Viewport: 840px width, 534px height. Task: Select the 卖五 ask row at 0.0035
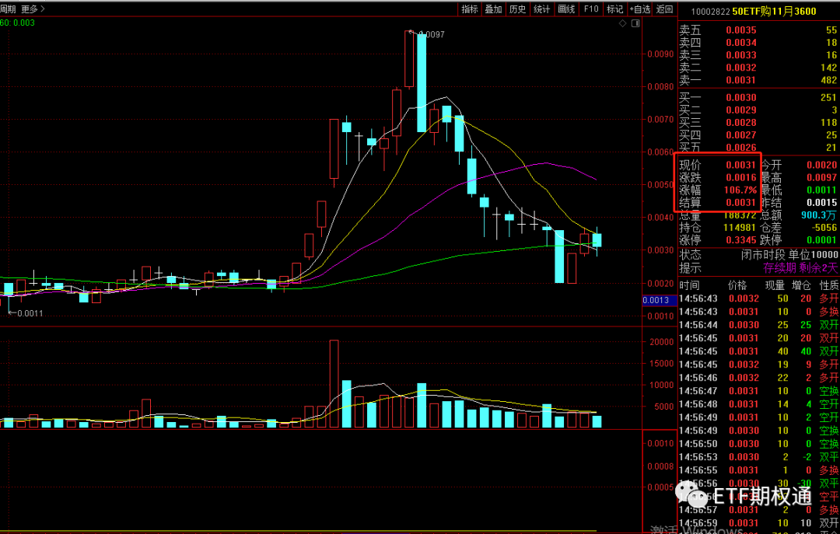pyautogui.click(x=758, y=30)
